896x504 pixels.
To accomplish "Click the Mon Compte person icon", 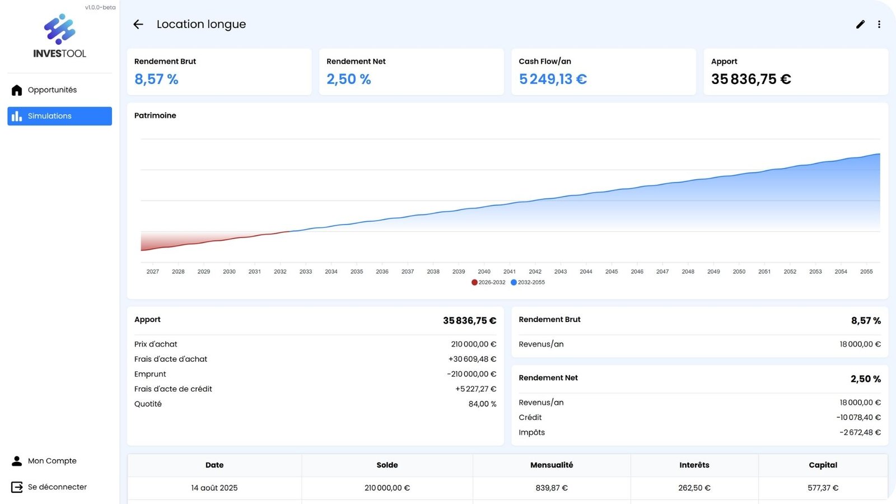I will click(x=17, y=461).
